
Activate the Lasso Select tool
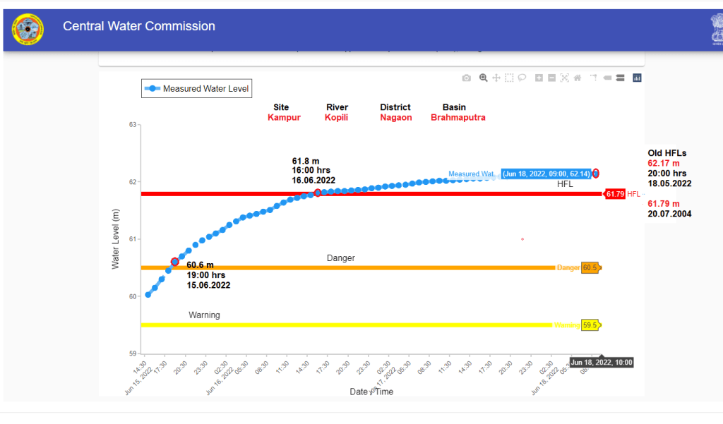(522, 78)
